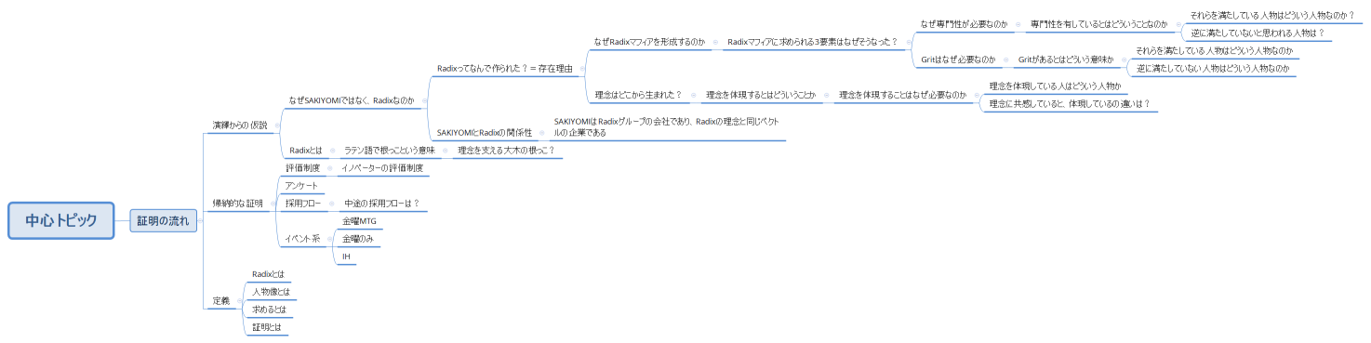The image size is (1371, 343).
Task: Select node 理念を体現することはなぜ必要なのか
Action: click(902, 95)
